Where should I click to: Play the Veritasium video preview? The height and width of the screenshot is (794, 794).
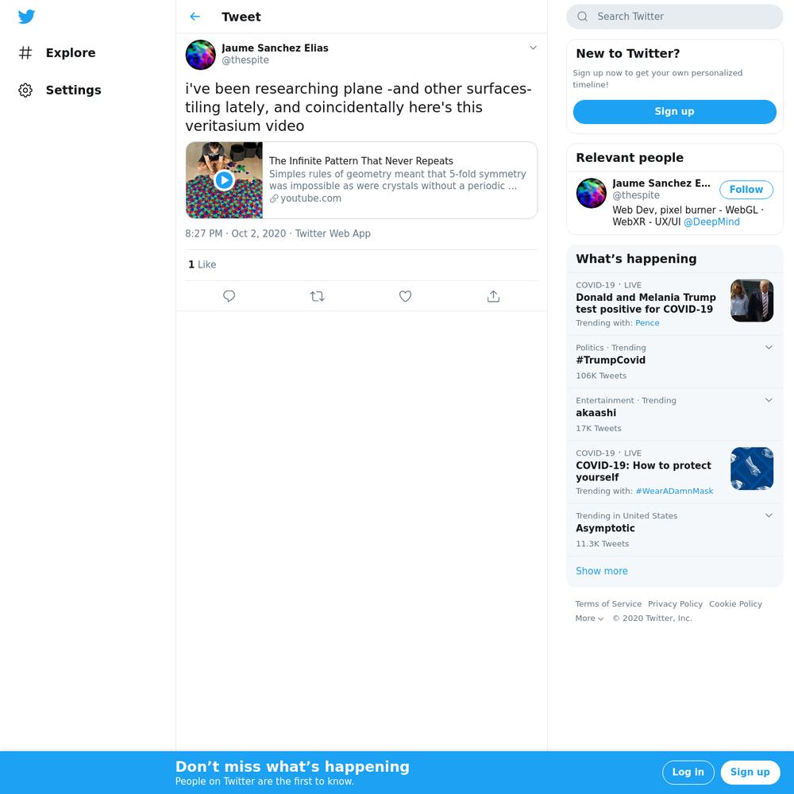click(x=224, y=180)
